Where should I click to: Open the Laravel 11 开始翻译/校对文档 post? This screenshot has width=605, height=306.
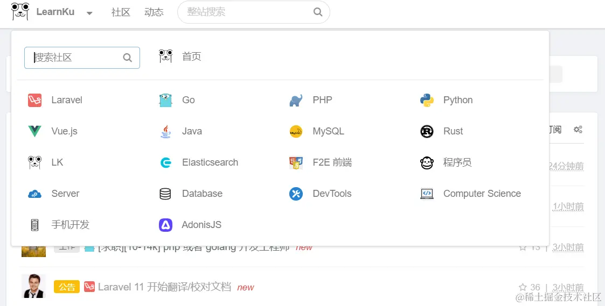[x=164, y=287]
